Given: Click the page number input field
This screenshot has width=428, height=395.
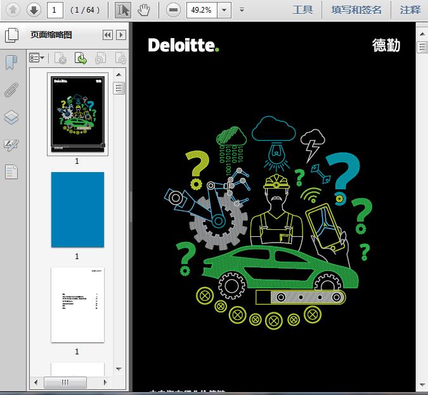Looking at the screenshot, I should pos(55,10).
